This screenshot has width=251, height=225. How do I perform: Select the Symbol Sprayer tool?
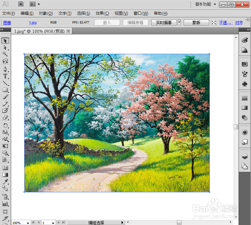[5, 197]
